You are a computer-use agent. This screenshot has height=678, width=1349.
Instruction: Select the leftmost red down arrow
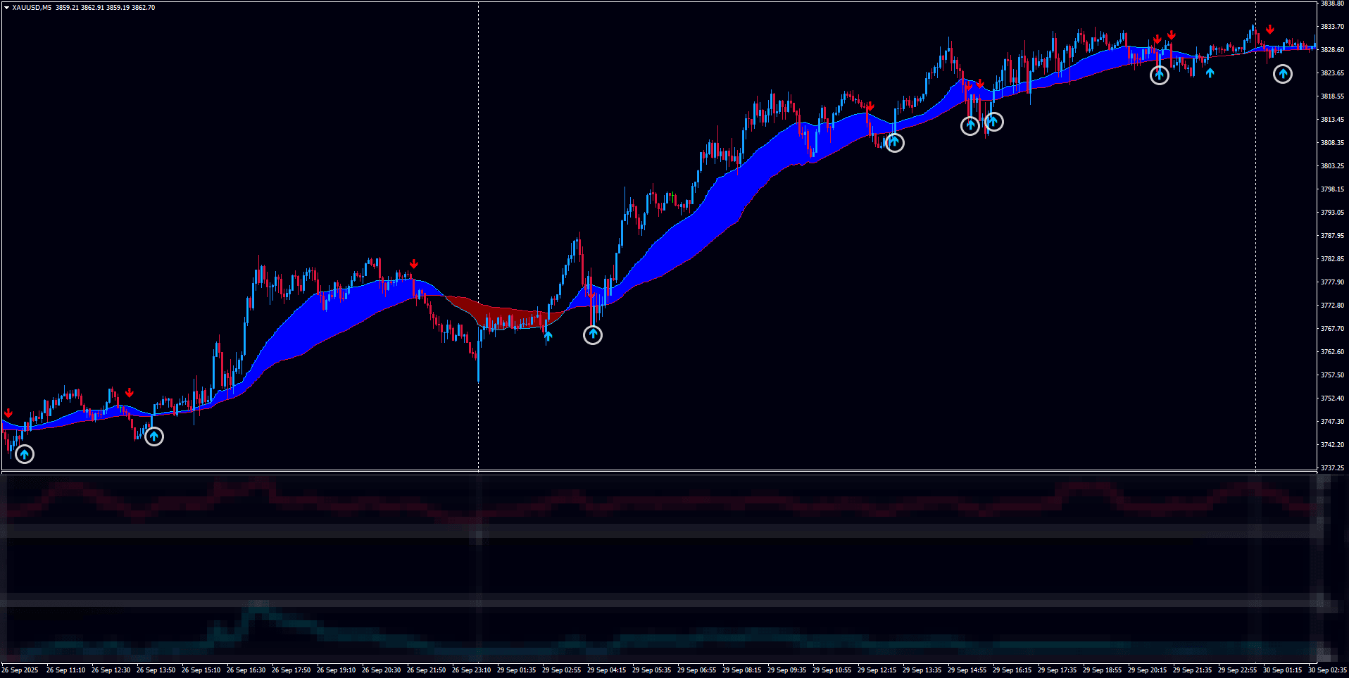click(8, 413)
